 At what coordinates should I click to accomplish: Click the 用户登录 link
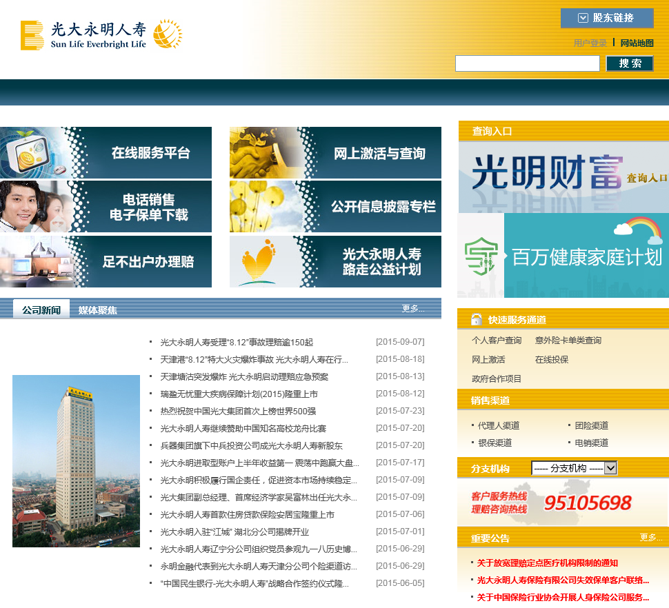point(590,43)
